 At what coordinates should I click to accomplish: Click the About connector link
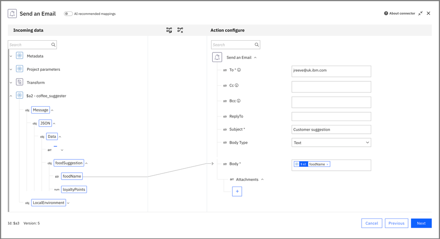[x=402, y=14]
